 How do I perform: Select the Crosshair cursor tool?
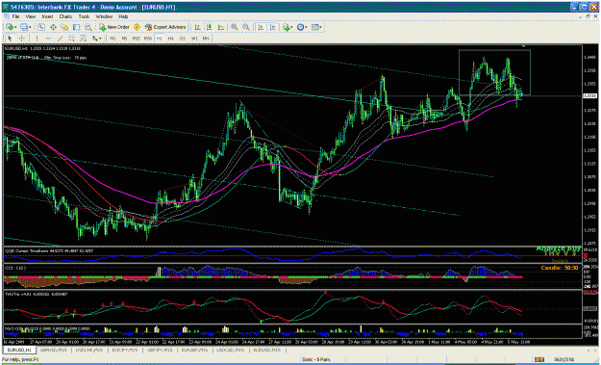click(22, 39)
